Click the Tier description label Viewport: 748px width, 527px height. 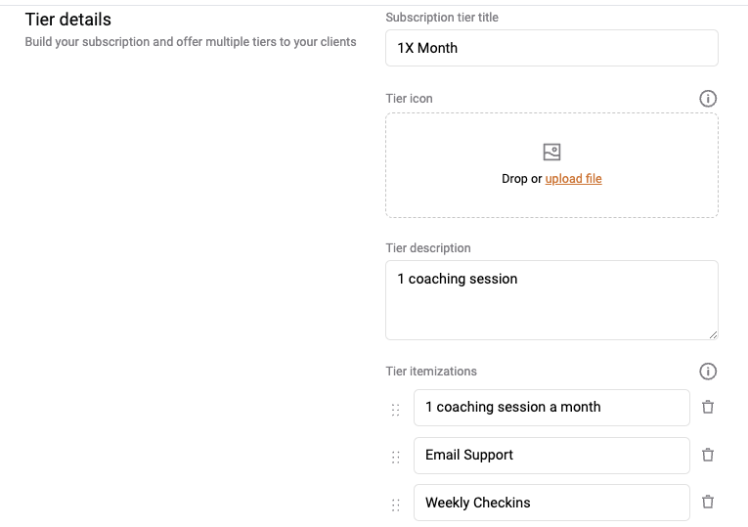(x=428, y=248)
